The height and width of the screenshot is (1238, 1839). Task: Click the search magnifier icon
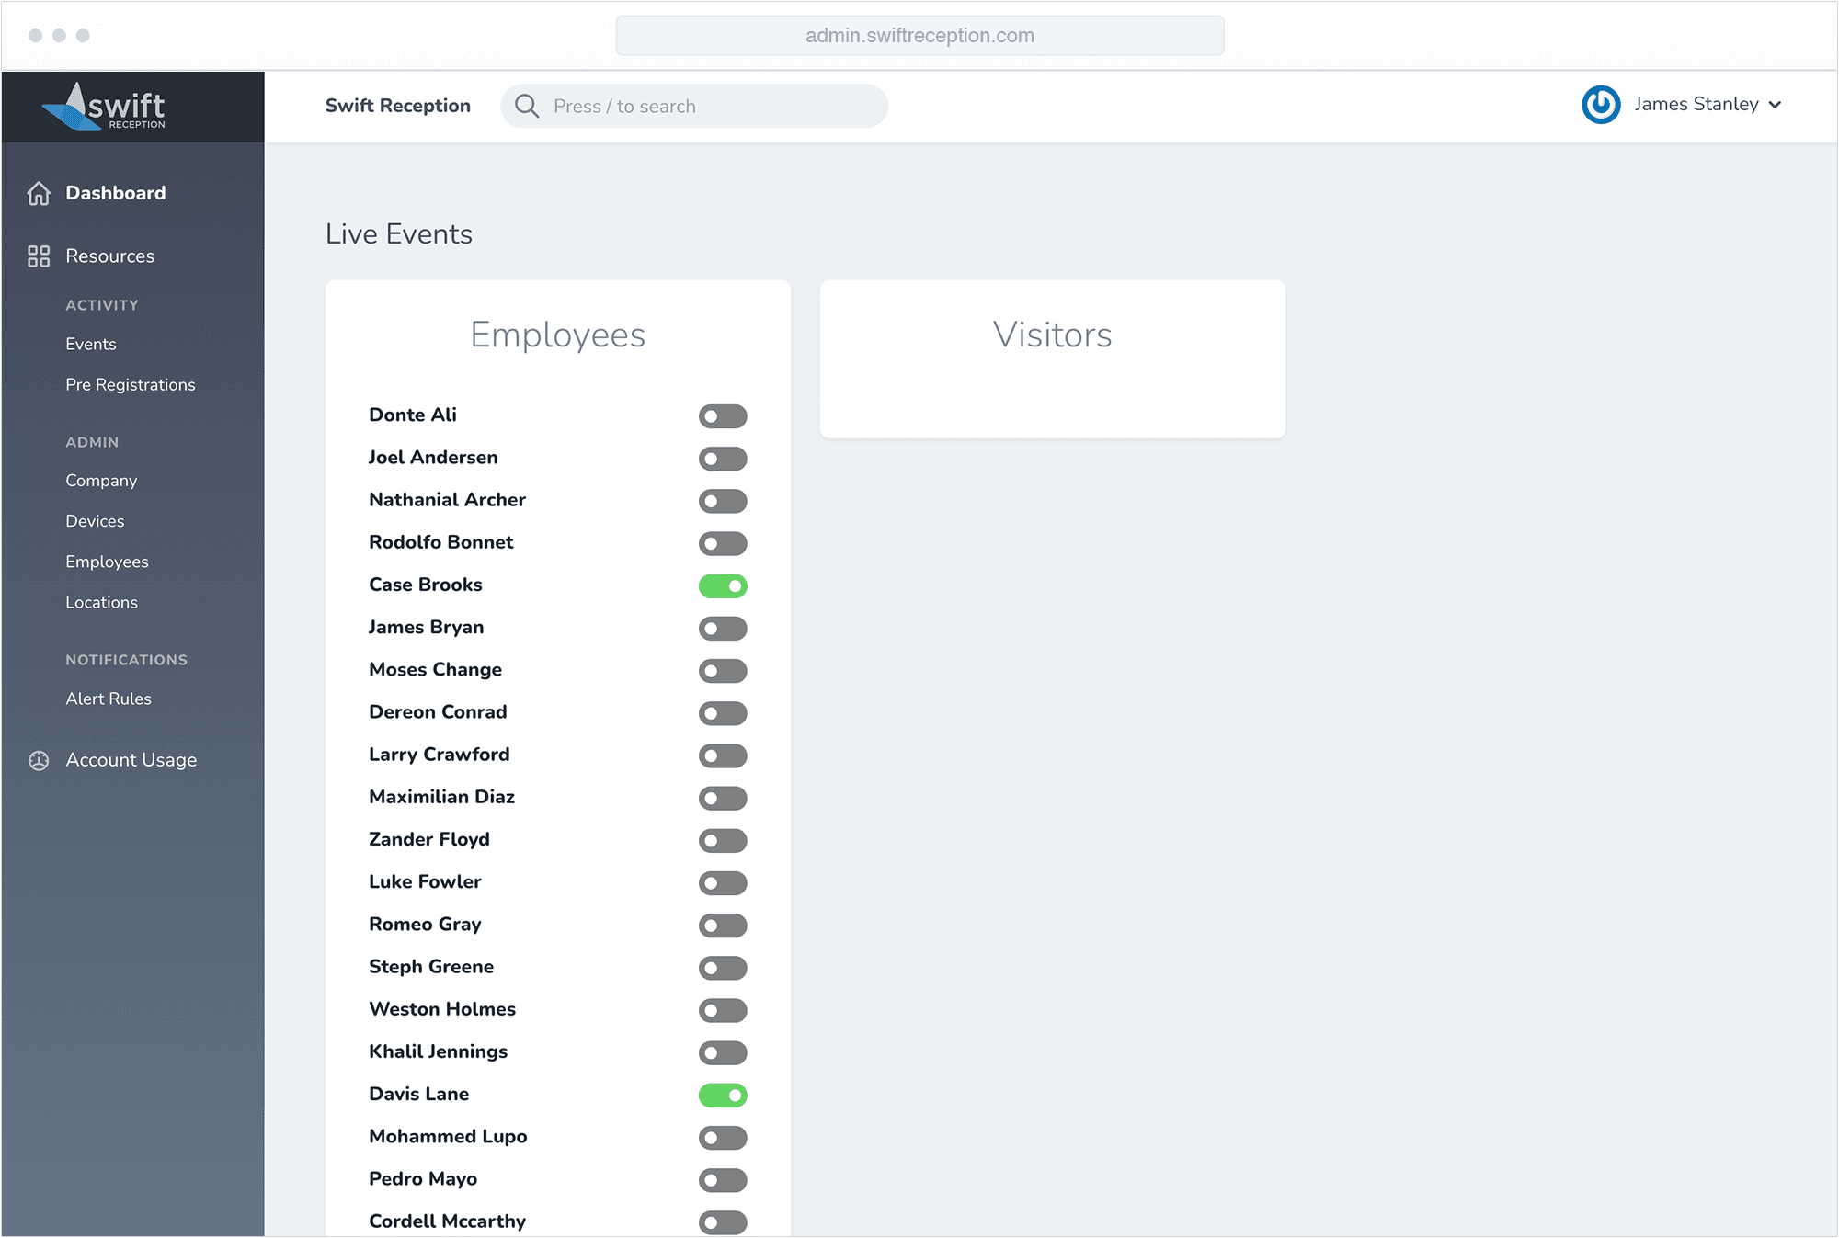(x=527, y=106)
